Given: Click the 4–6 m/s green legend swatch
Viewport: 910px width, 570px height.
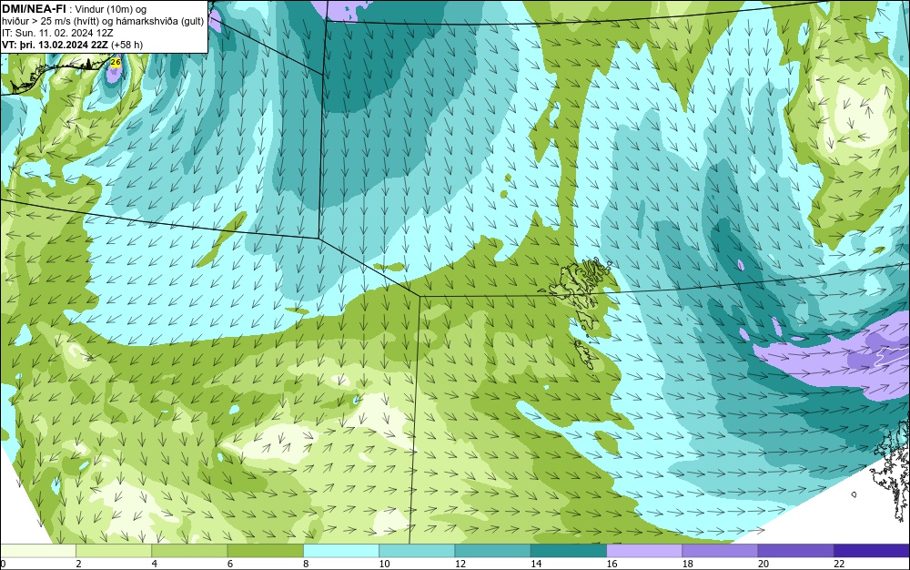Looking at the screenshot, I should (190, 551).
